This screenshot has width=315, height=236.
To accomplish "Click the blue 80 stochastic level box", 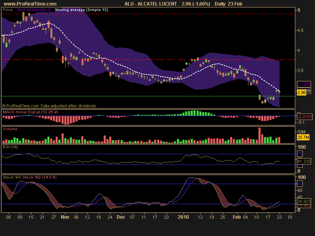I will [x=300, y=184].
